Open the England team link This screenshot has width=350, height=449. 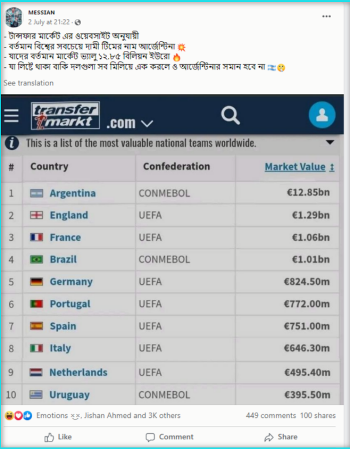[x=69, y=215]
